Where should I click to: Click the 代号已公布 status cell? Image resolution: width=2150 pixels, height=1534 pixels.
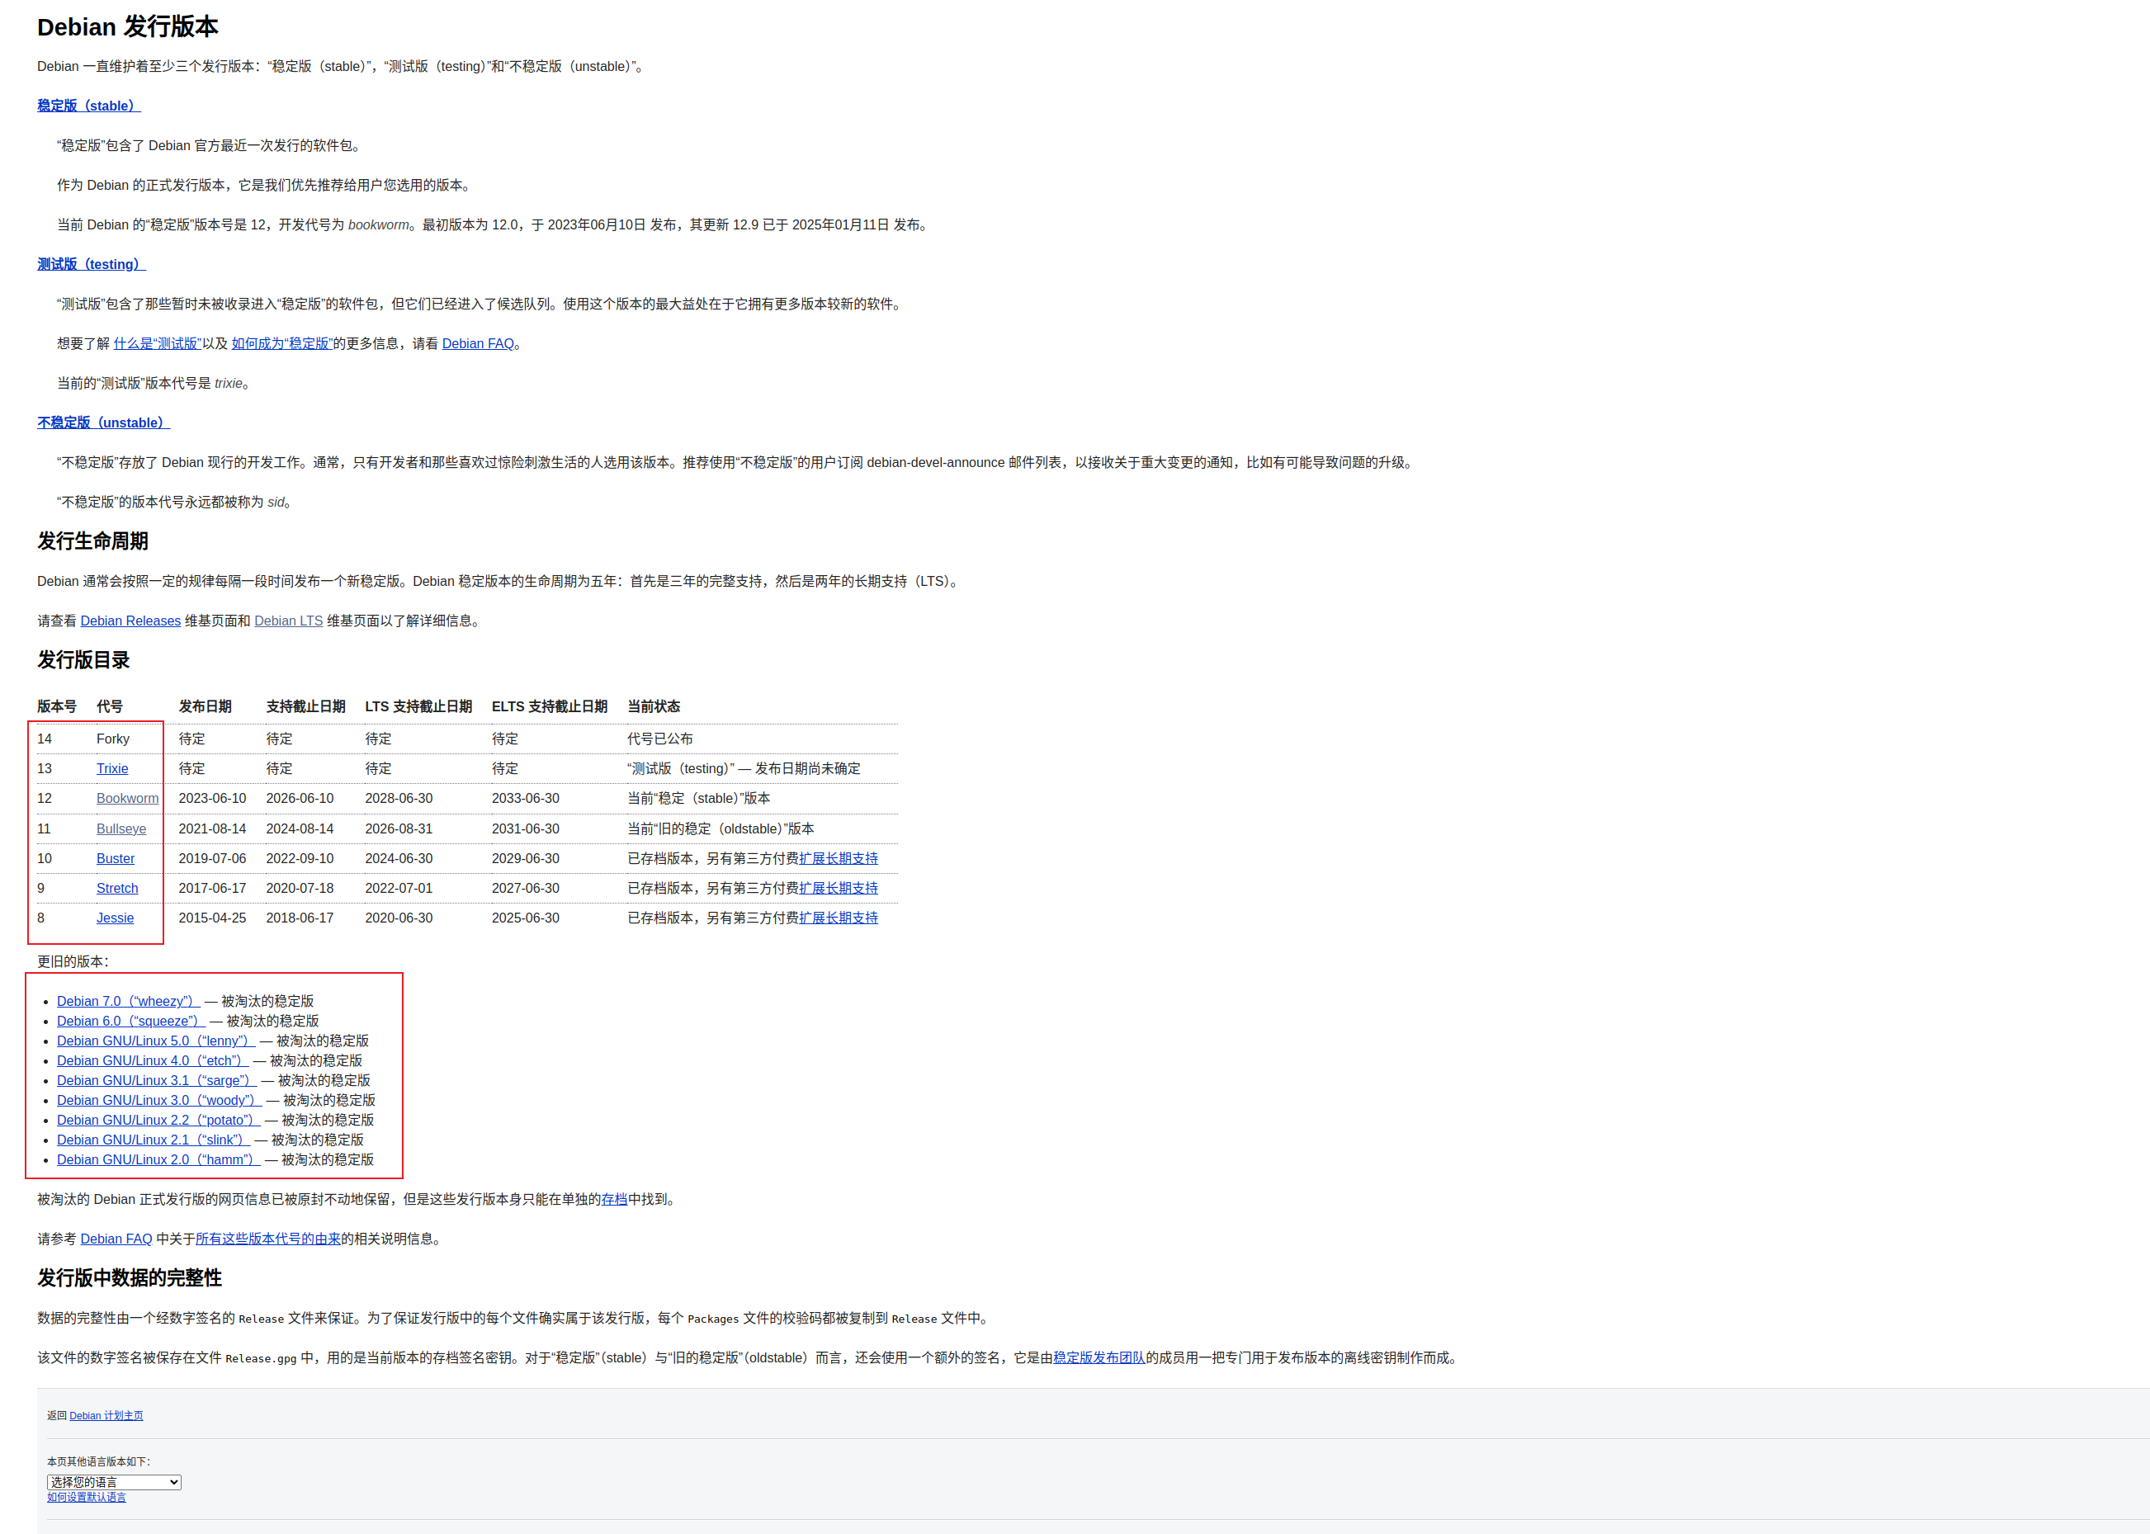pos(660,739)
